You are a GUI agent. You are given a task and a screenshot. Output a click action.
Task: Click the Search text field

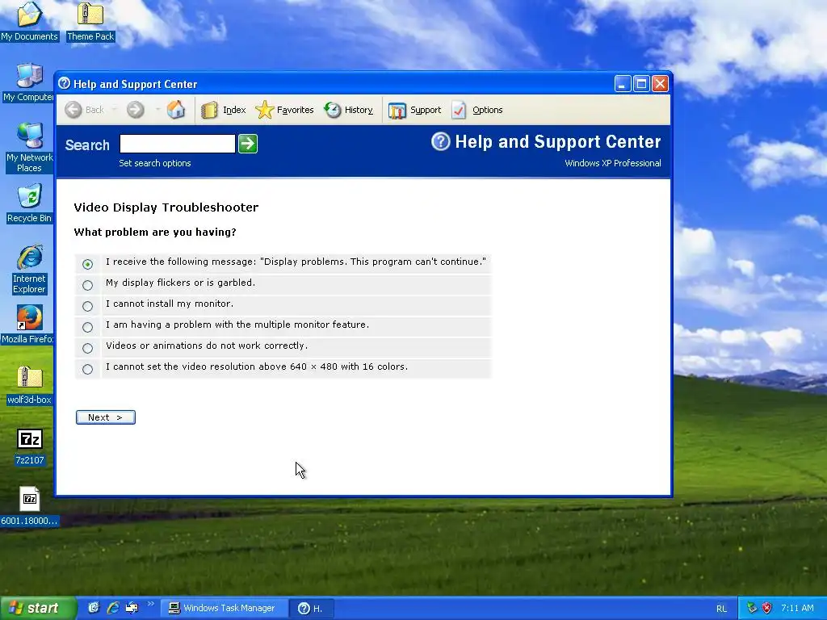point(177,144)
